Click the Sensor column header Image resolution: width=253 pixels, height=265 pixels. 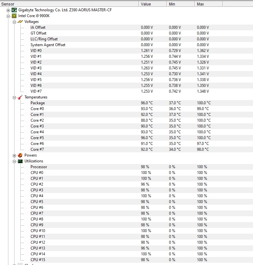(69, 4)
